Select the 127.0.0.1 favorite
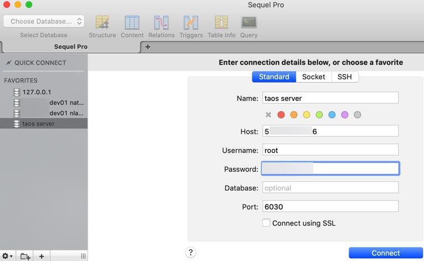 pos(44,93)
